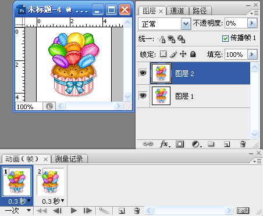
Task: Click the fill 100% input field
Action: [x=236, y=55]
